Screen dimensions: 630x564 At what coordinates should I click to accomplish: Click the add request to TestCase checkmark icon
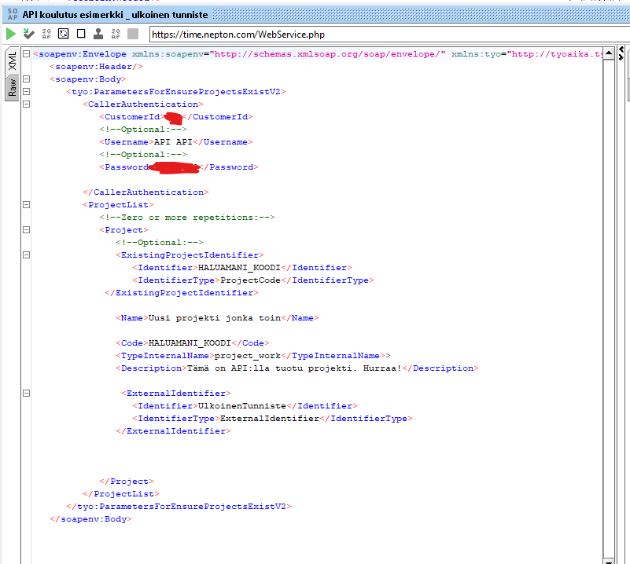pyautogui.click(x=28, y=34)
